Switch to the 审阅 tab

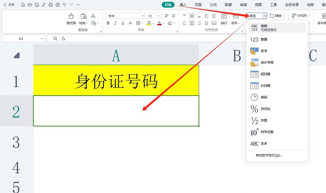(243, 5)
